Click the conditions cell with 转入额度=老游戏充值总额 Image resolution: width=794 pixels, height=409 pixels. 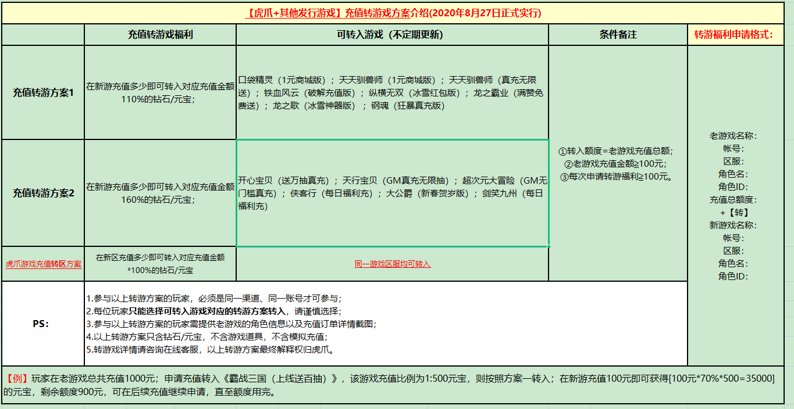pyautogui.click(x=618, y=163)
